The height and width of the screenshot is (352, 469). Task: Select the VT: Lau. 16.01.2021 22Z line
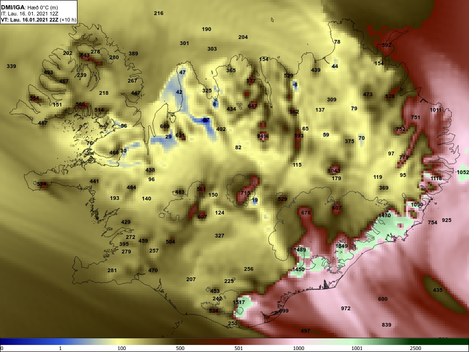pyautogui.click(x=38, y=20)
